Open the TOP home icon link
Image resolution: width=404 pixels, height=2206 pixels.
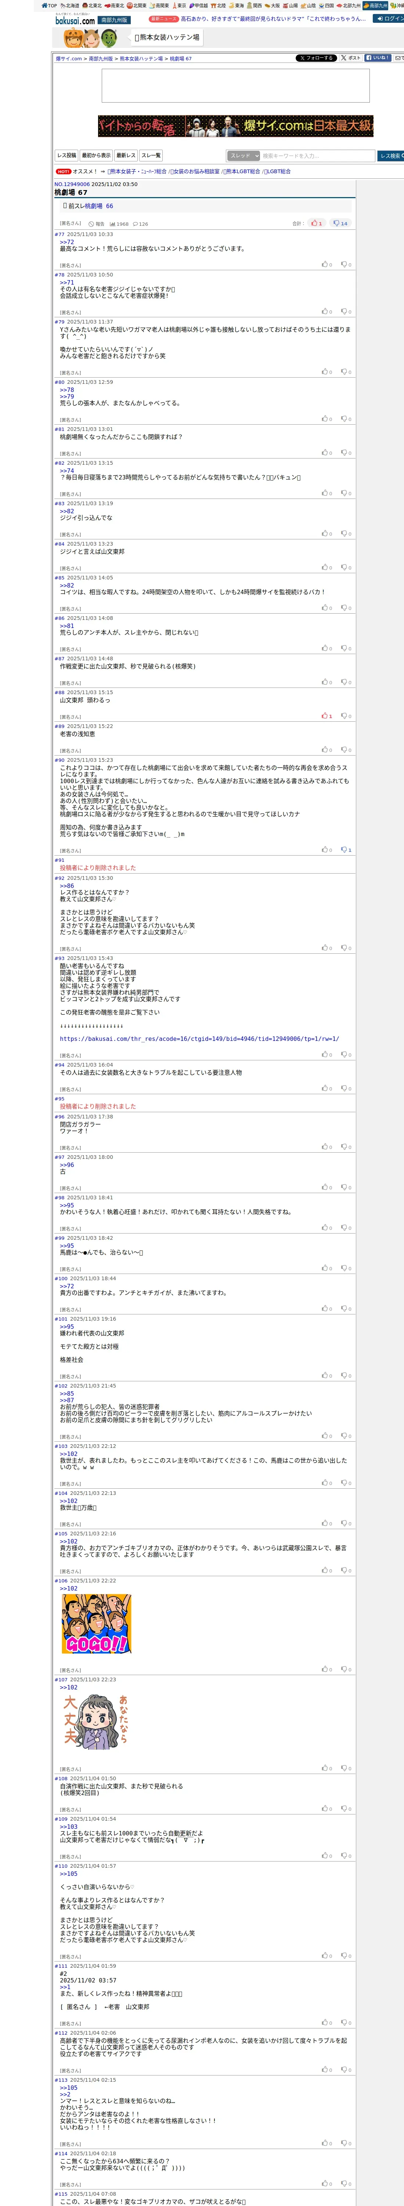(x=50, y=5)
